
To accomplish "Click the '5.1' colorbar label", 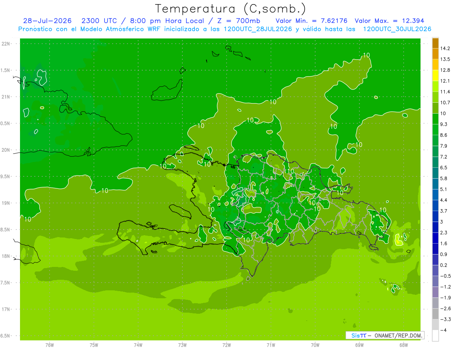I will 444,189.
